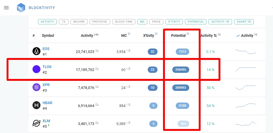Image resolution: width=273 pixels, height=133 pixels.
Task: Toggle the CHART 7D column chip
Action: (x=244, y=22)
